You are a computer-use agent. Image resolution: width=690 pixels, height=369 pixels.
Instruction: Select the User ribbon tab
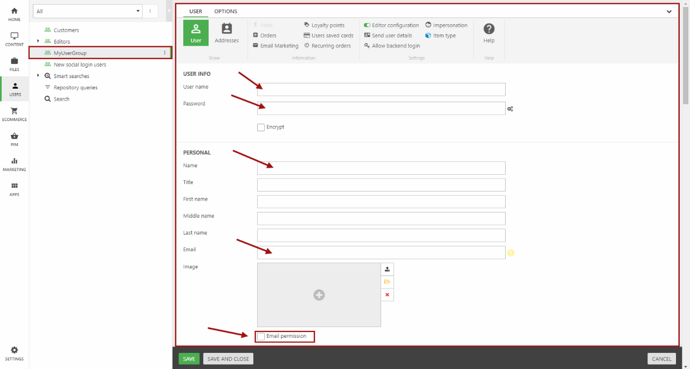click(x=196, y=11)
